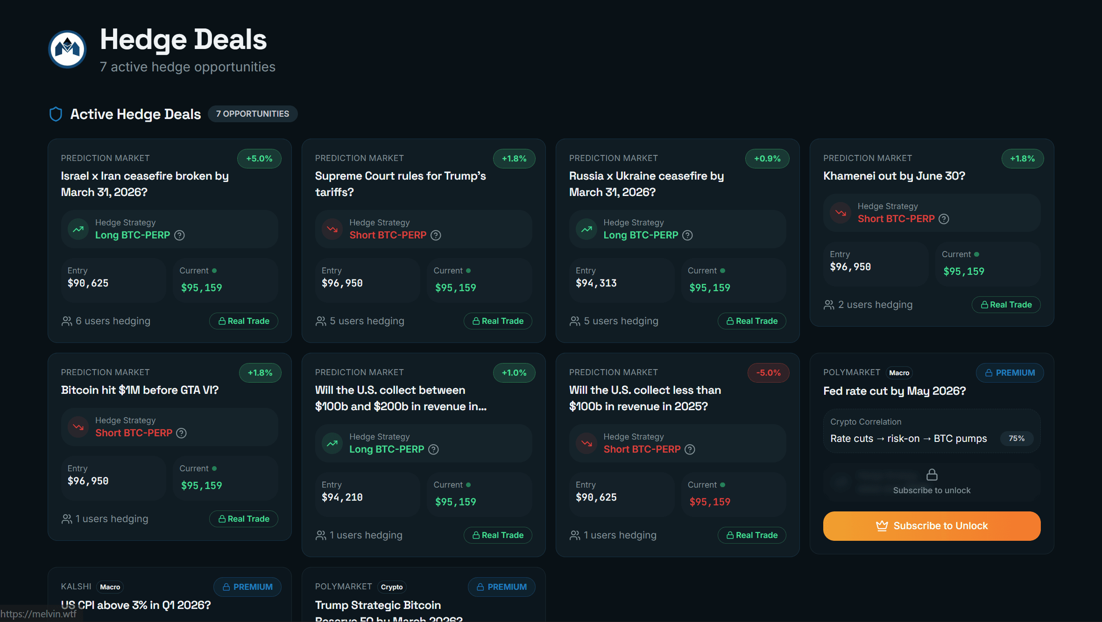Click the +5.0% badge on Israel x Iran card

tap(259, 159)
